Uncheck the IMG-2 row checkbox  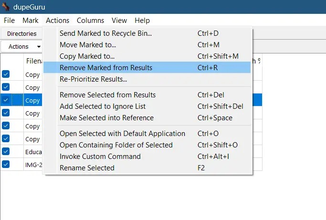click(x=6, y=164)
